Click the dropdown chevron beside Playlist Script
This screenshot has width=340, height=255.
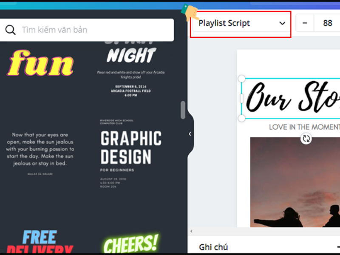pos(282,23)
